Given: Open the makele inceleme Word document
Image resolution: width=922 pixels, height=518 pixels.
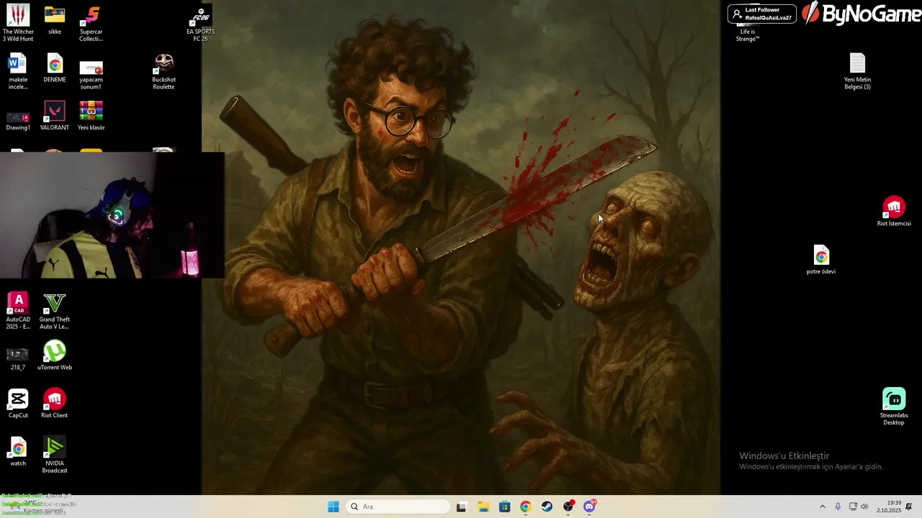Looking at the screenshot, I should click(18, 71).
